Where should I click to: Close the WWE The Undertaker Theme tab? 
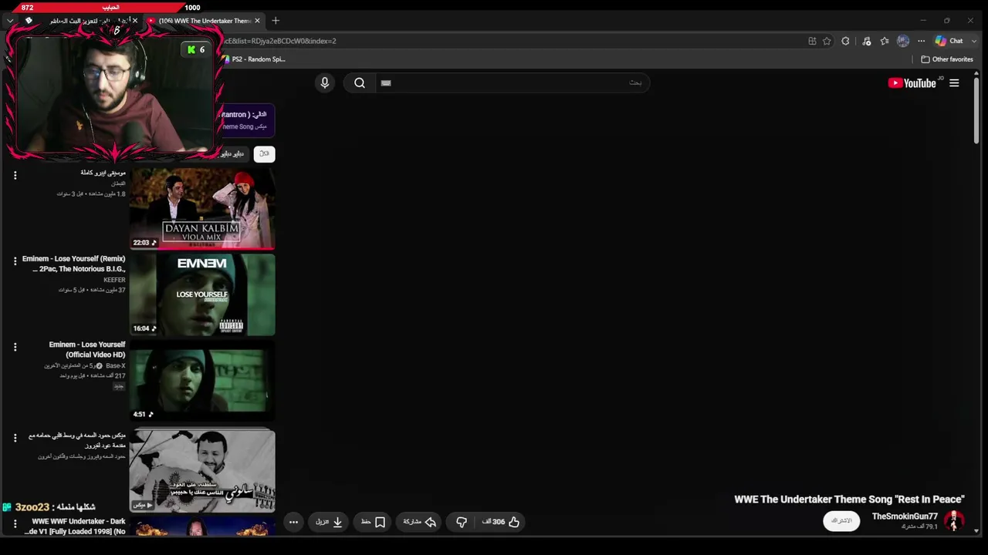tap(257, 21)
